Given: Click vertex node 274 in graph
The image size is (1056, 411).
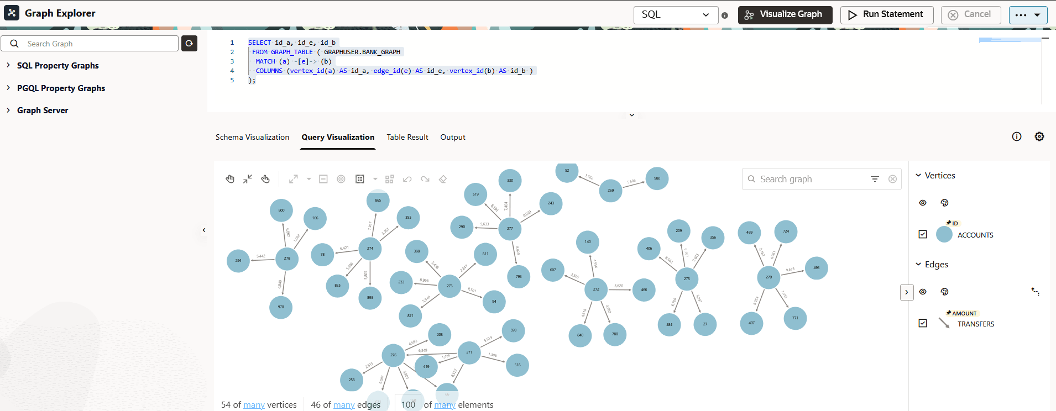Looking at the screenshot, I should [370, 248].
